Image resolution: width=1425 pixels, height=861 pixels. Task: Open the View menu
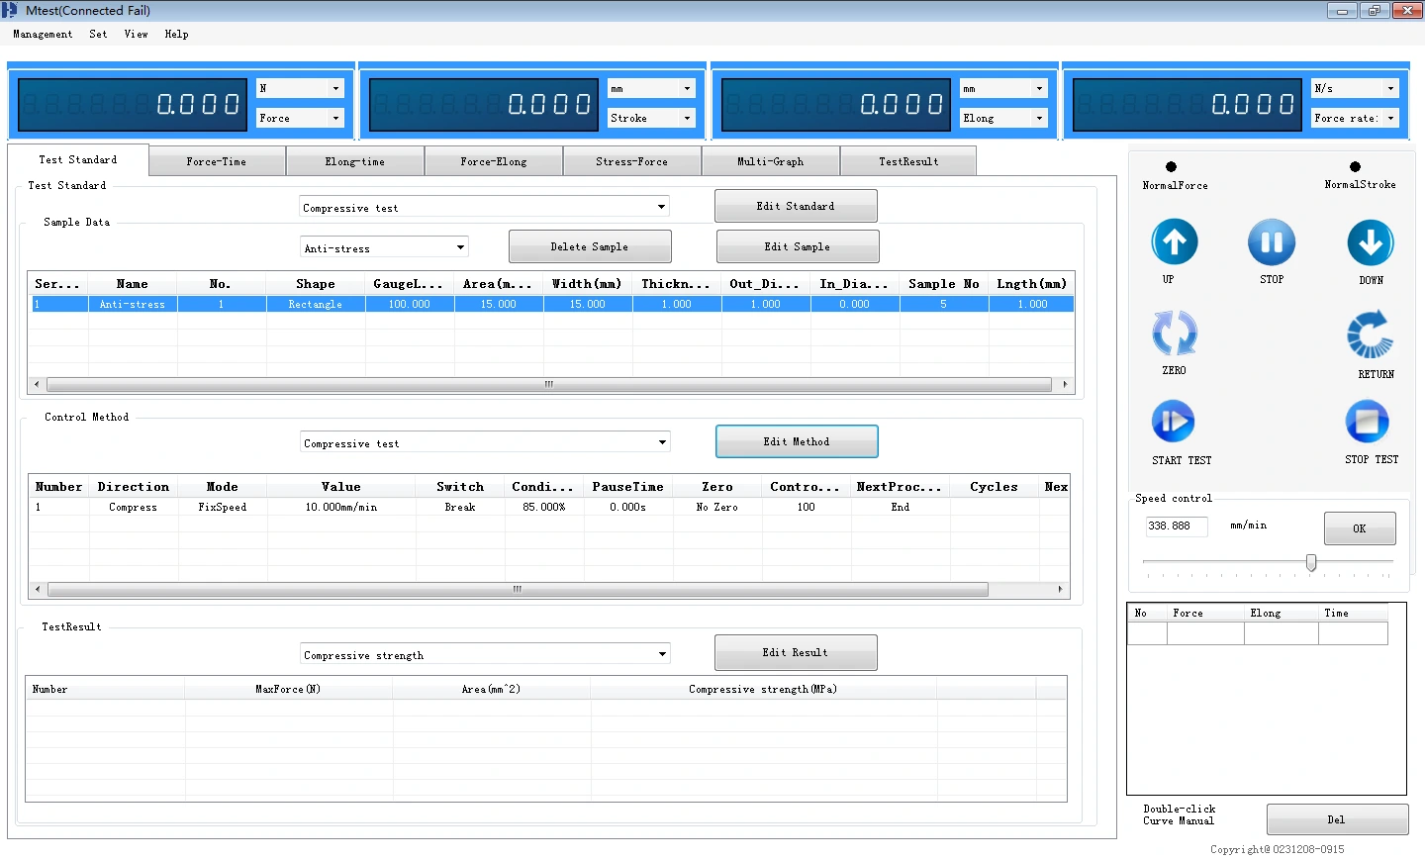point(136,34)
